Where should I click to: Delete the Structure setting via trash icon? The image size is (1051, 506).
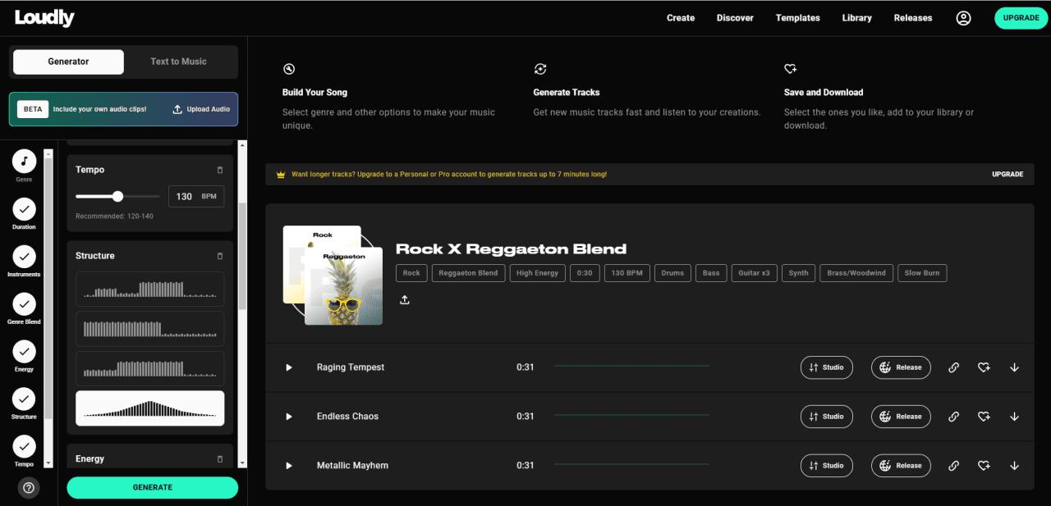[219, 256]
